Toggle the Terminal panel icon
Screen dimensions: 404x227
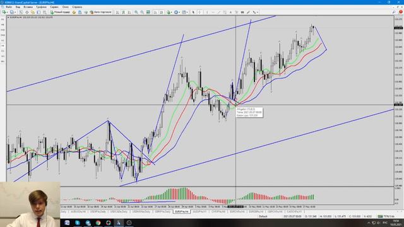coord(39,12)
